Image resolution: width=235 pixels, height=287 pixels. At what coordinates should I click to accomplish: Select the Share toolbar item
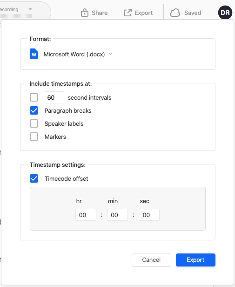(94, 13)
